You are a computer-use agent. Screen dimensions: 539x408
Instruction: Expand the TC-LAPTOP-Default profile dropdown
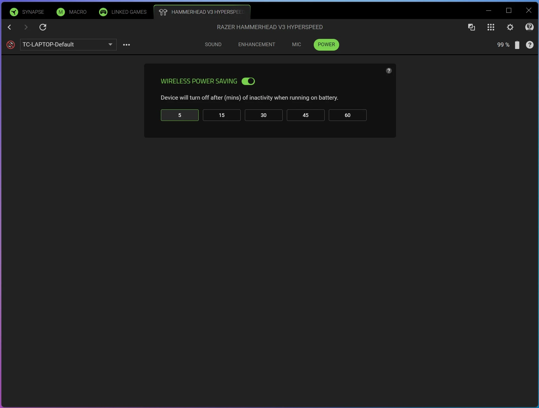[x=68, y=45]
